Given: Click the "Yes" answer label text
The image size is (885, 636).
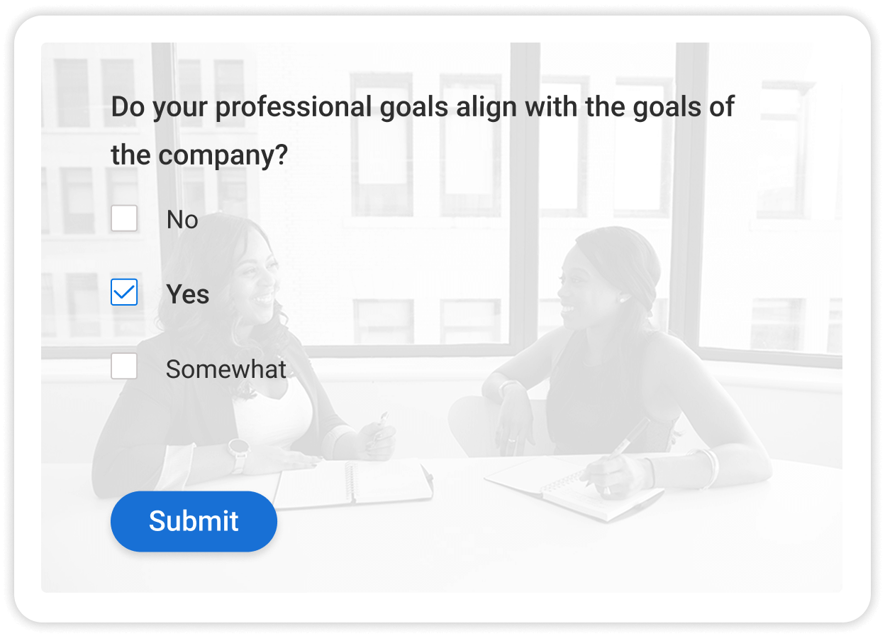Looking at the screenshot, I should tap(187, 294).
